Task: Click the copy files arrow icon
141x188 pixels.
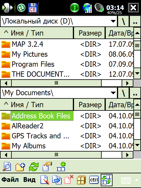Action: (x=57, y=179)
